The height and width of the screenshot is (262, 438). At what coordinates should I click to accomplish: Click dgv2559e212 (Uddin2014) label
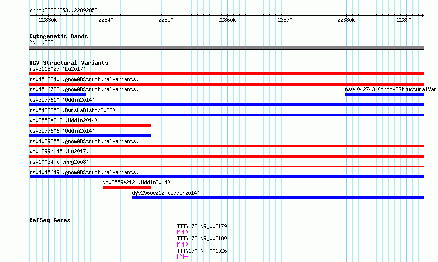pyautogui.click(x=136, y=182)
